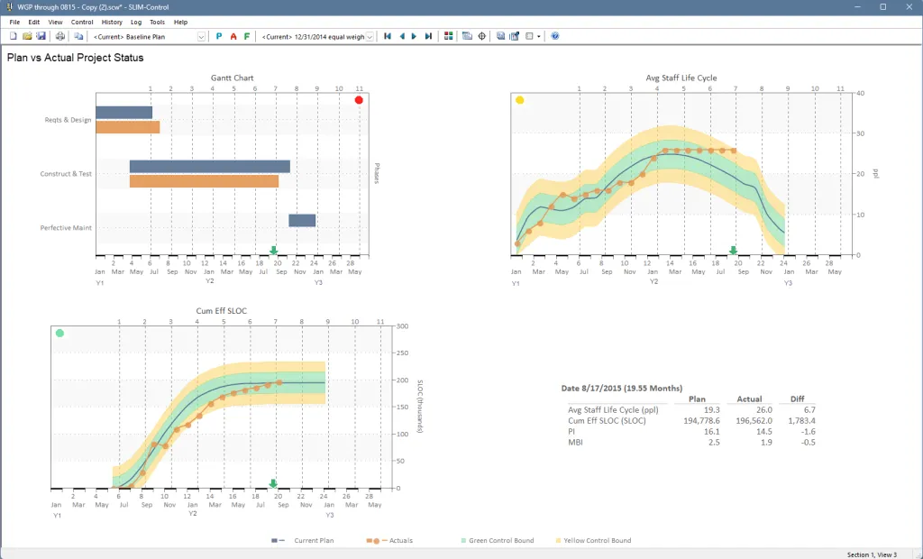Click the red status light on Gantt Chart

[x=359, y=100]
